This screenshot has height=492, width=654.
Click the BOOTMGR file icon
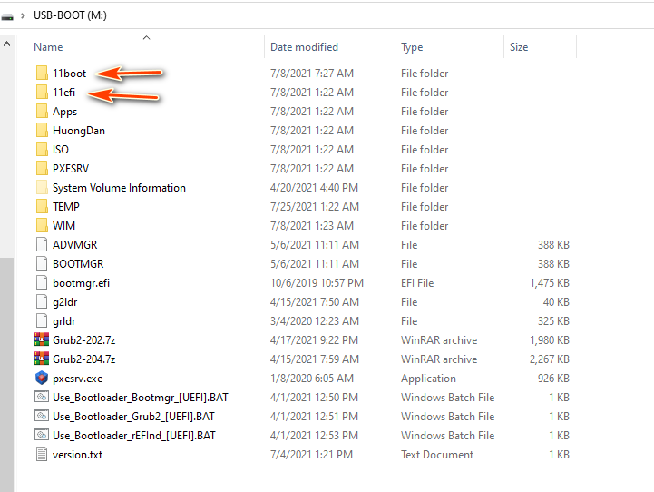click(42, 264)
